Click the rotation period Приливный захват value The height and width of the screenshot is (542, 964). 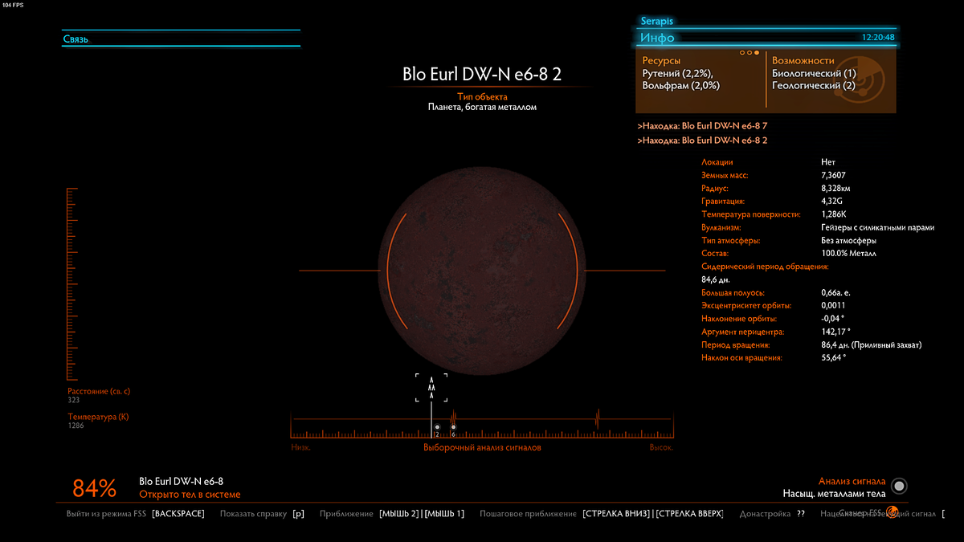point(872,344)
